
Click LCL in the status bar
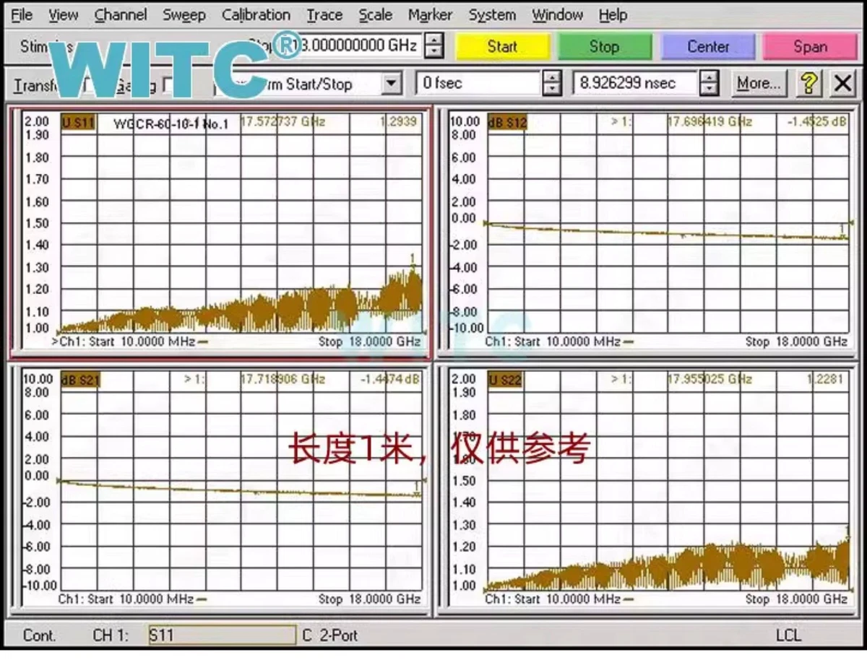[788, 635]
